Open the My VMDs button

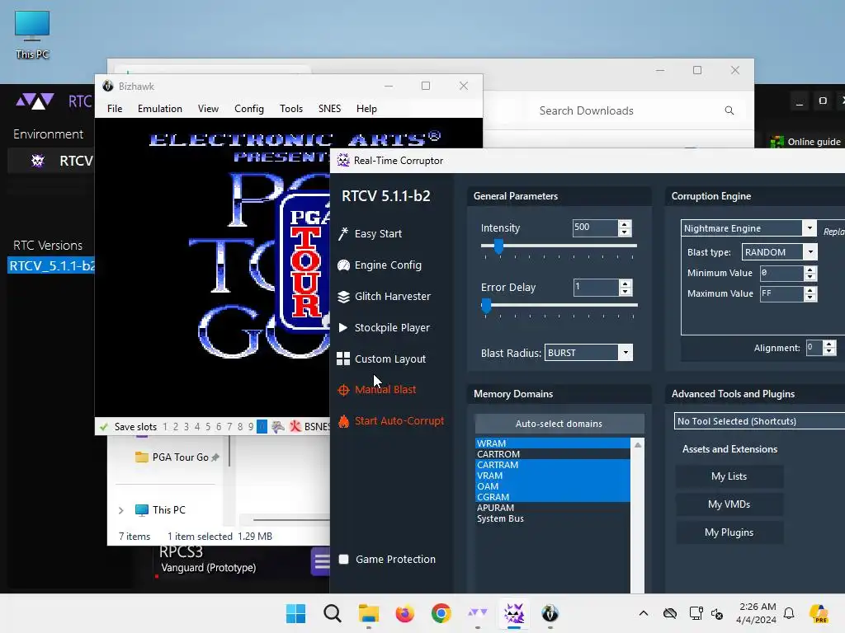(729, 504)
